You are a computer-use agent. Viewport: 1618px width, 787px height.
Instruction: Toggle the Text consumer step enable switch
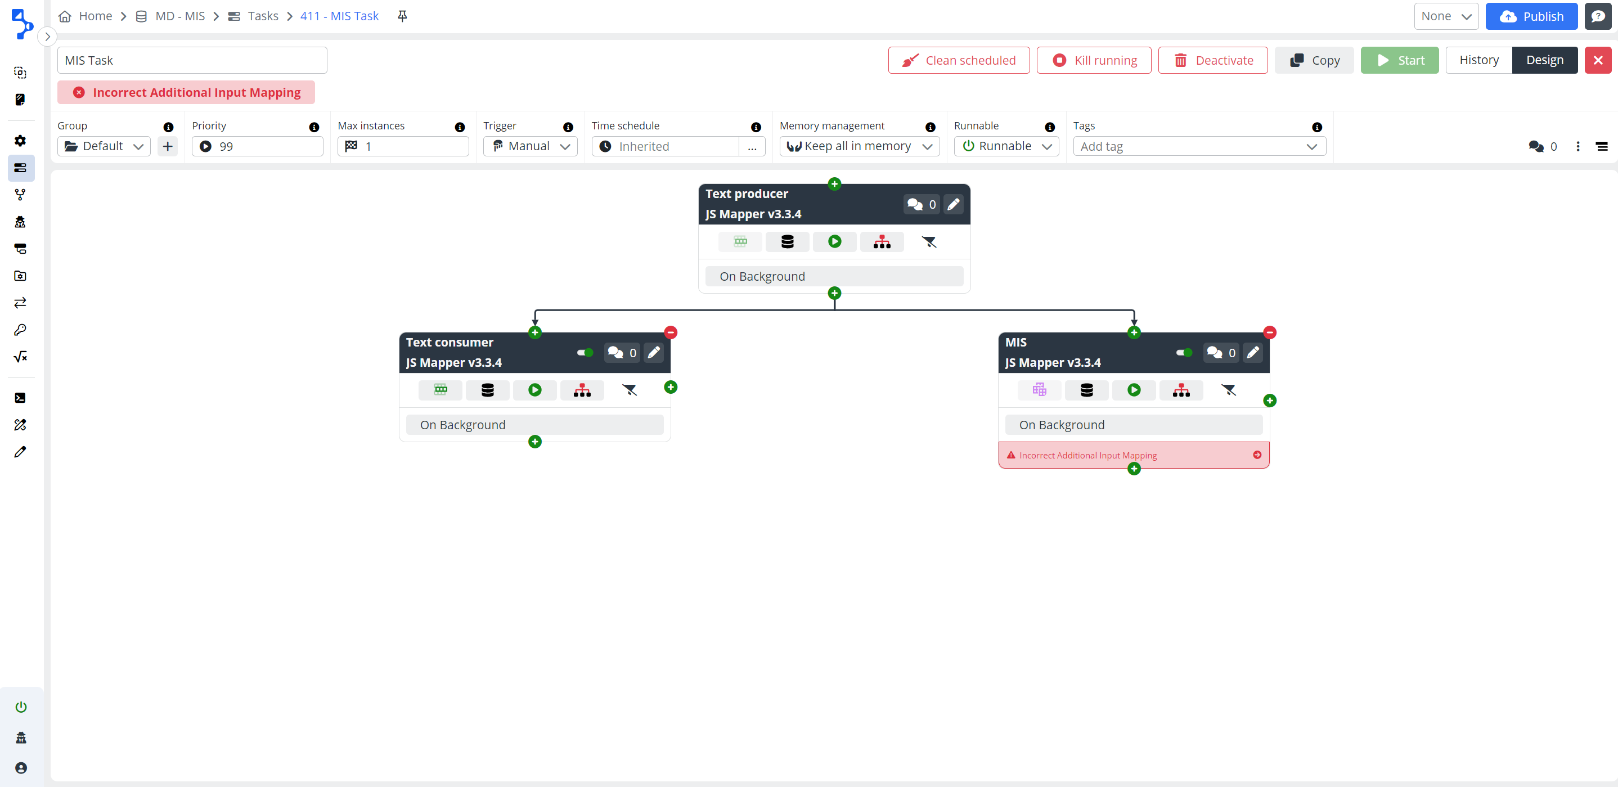coord(585,352)
